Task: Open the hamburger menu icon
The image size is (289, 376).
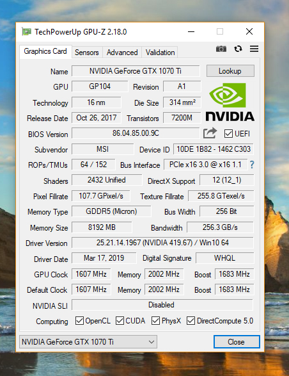Action: [254, 49]
